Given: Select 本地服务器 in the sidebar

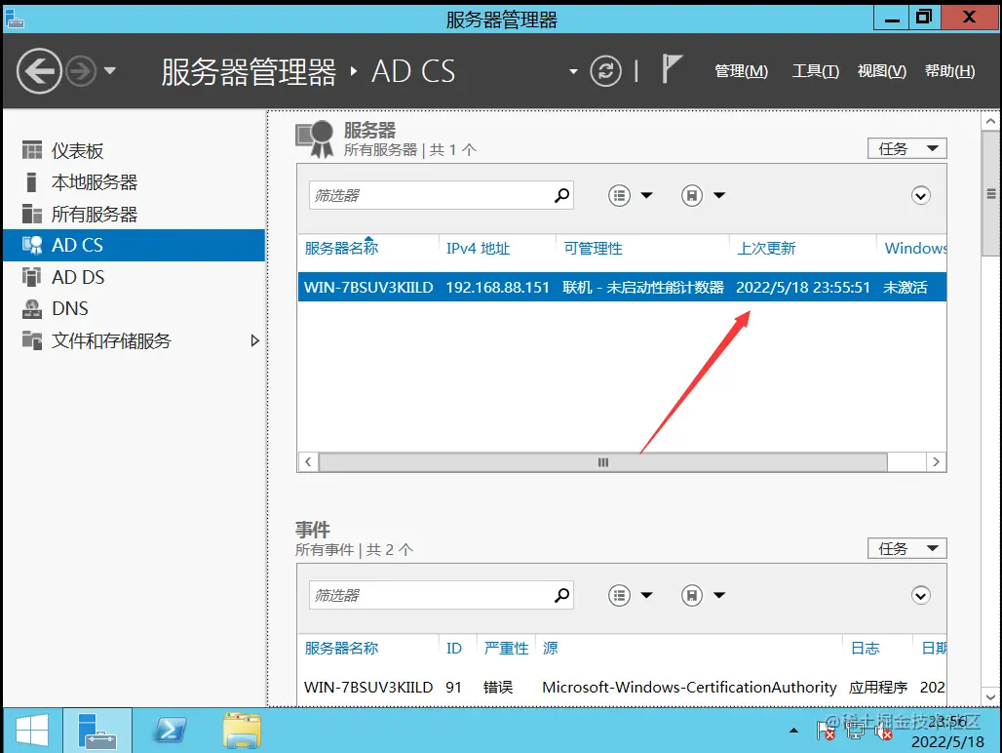Looking at the screenshot, I should point(135,182).
